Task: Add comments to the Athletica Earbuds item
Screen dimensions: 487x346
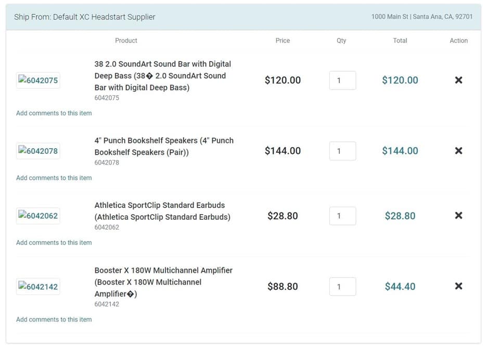Action: click(x=54, y=243)
